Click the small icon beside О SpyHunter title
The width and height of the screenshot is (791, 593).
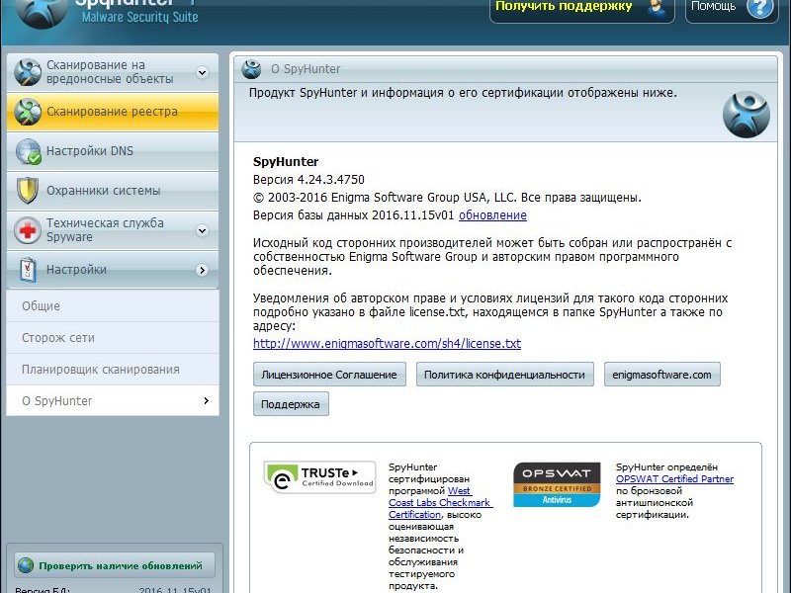(x=251, y=69)
